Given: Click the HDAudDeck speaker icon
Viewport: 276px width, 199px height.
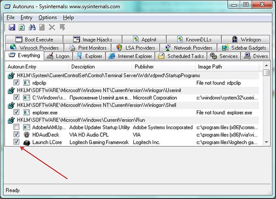Looking at the screenshot, I should coord(27,135).
